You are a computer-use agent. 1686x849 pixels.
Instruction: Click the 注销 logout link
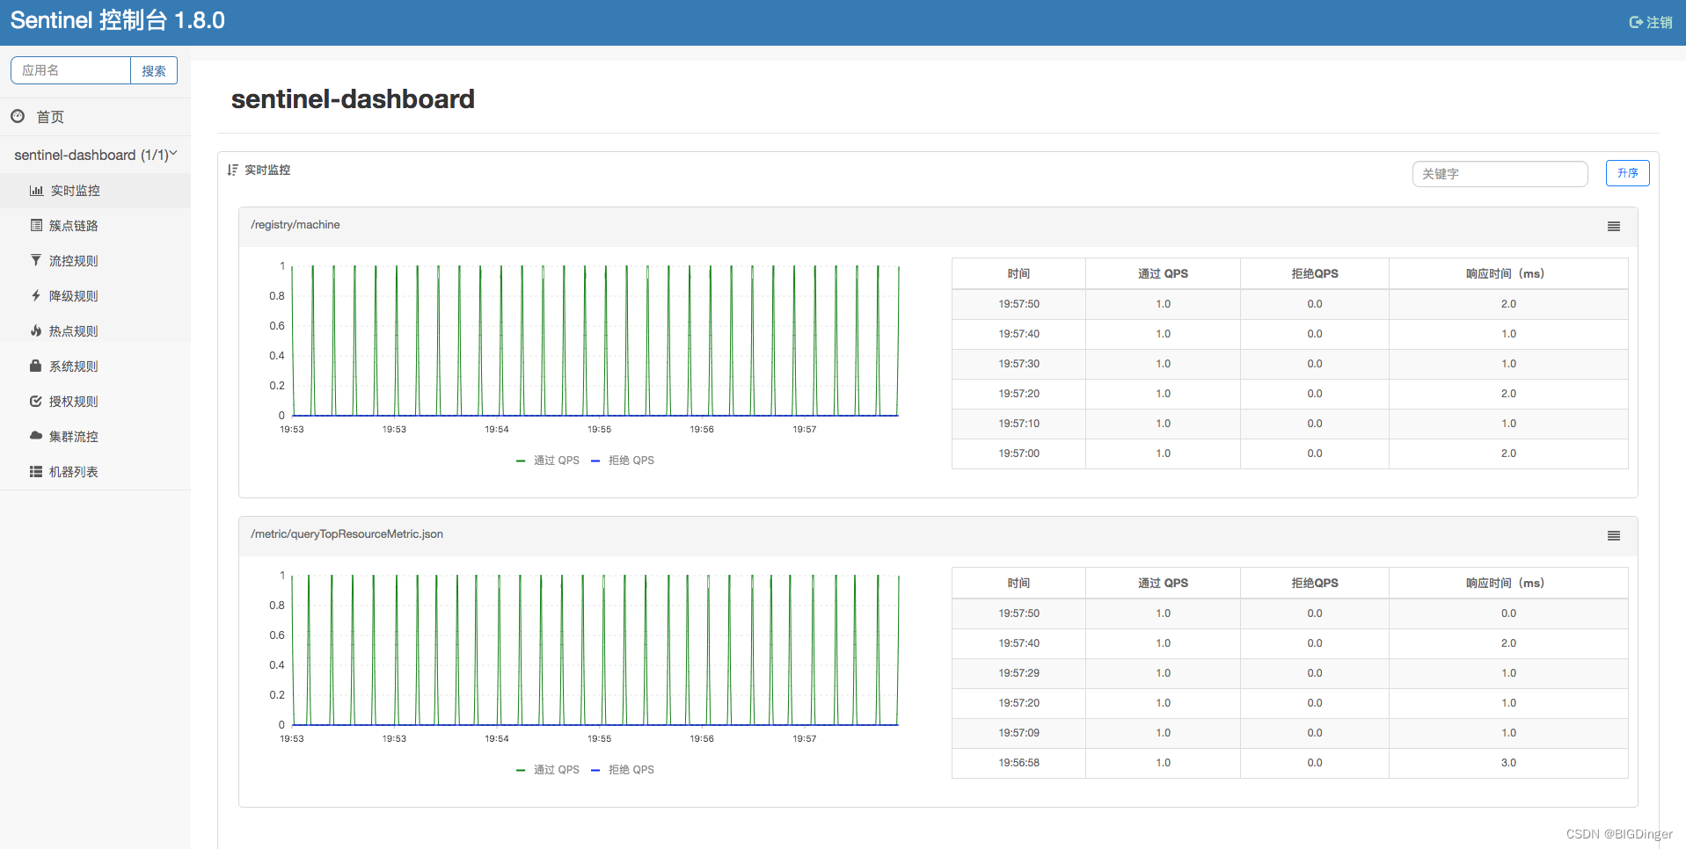[x=1651, y=23]
